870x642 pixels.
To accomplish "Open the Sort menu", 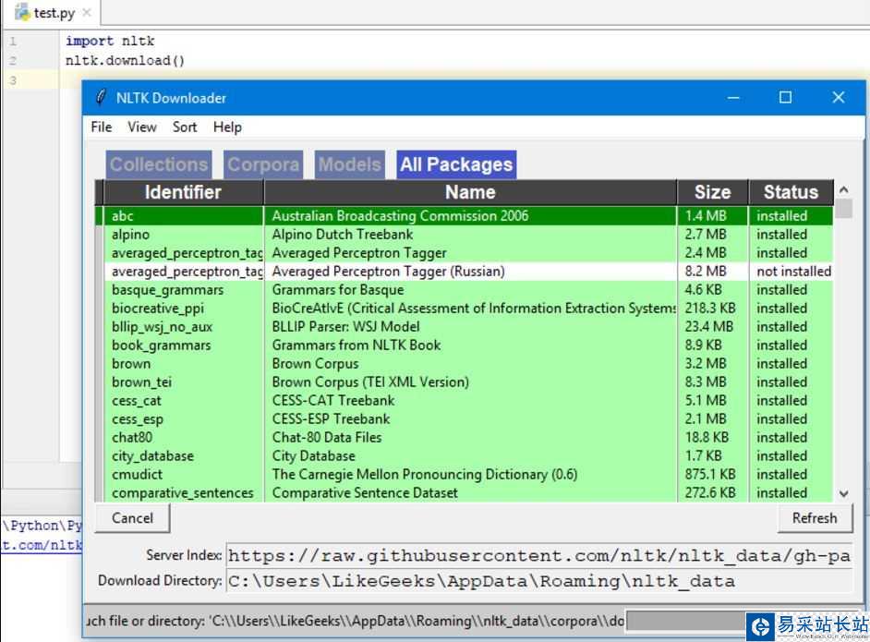I will (x=184, y=127).
